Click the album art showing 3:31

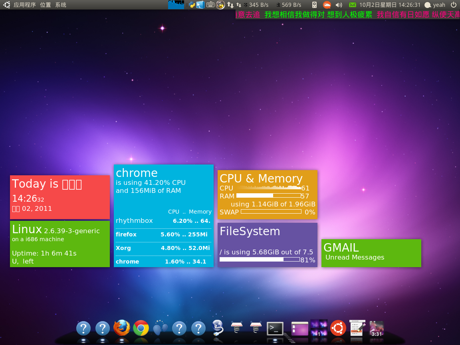[x=377, y=328]
